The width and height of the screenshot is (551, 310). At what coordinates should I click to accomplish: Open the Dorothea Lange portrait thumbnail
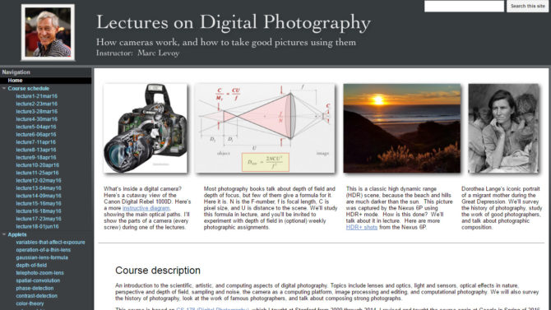click(503, 128)
